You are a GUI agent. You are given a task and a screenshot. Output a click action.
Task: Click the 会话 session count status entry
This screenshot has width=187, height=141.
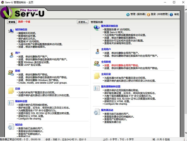pyautogui.click(x=66, y=139)
